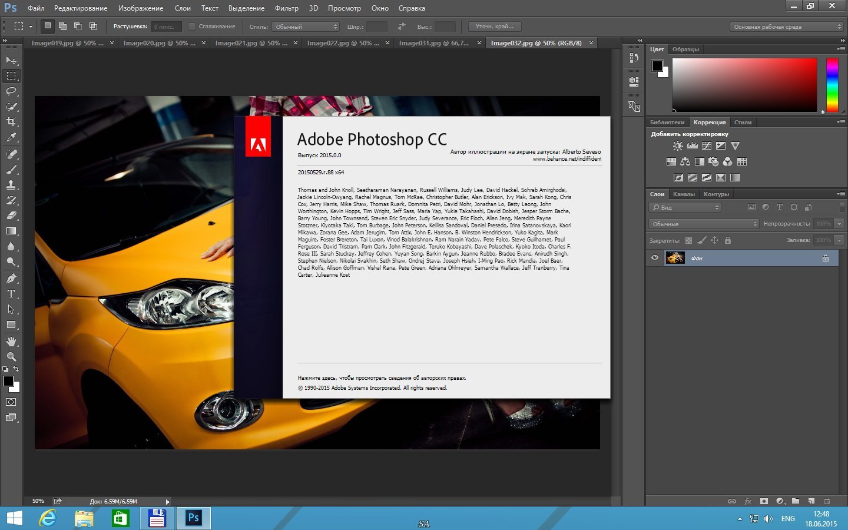Open the Слои menu

point(183,8)
